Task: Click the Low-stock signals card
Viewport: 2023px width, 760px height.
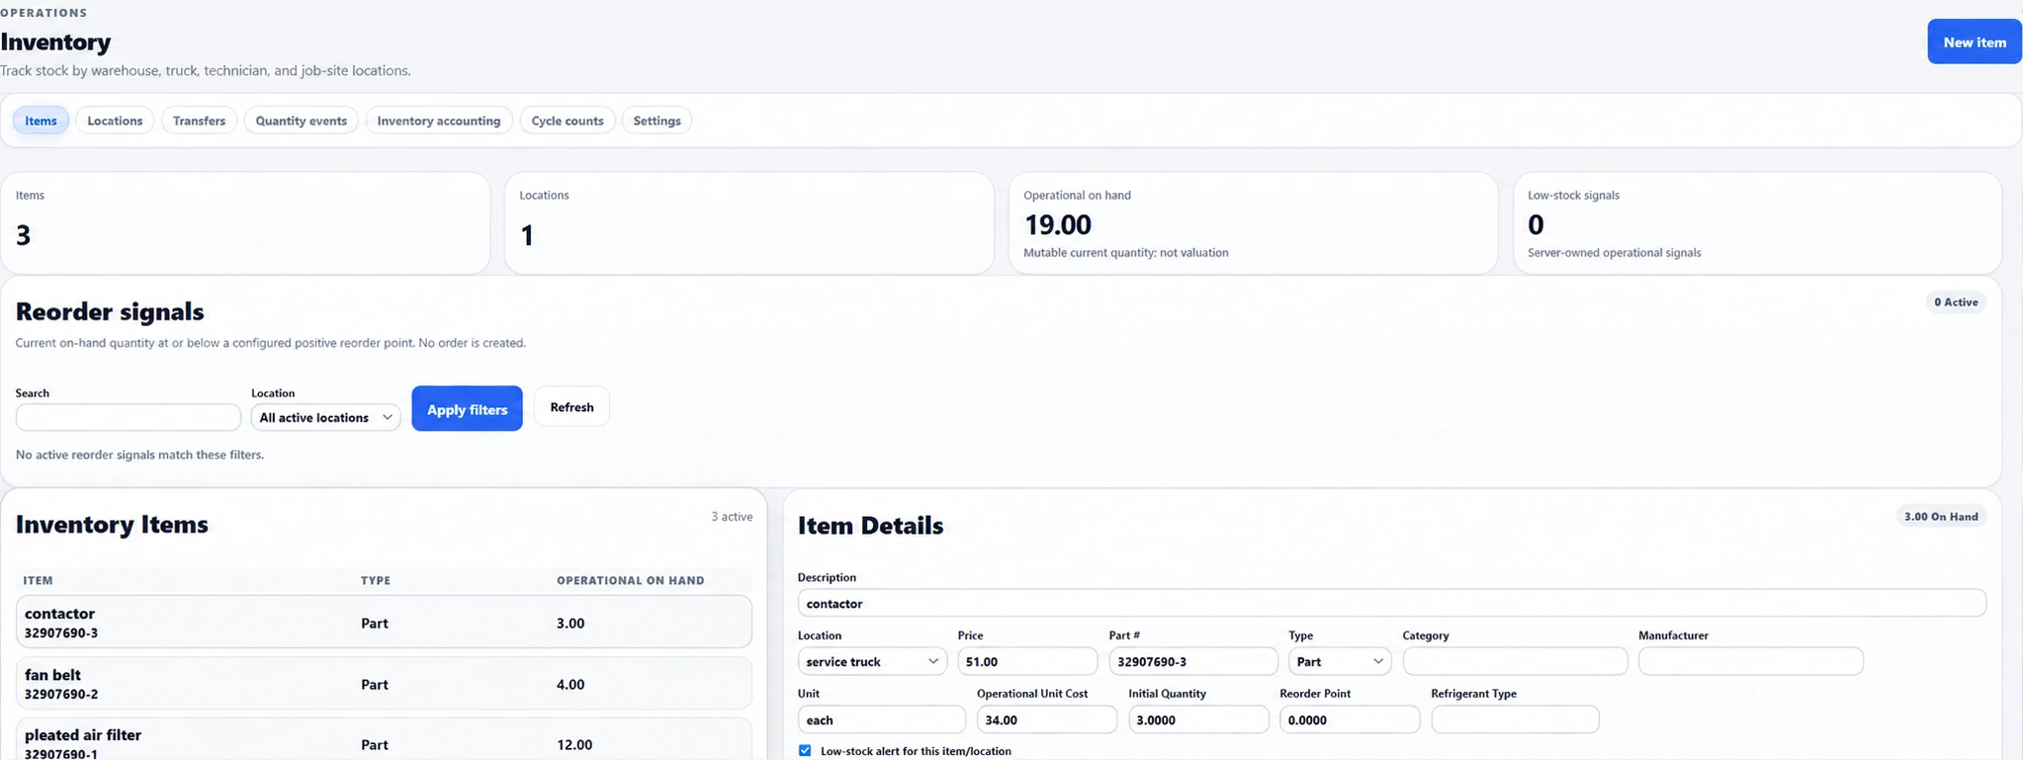Action: 1757,223
